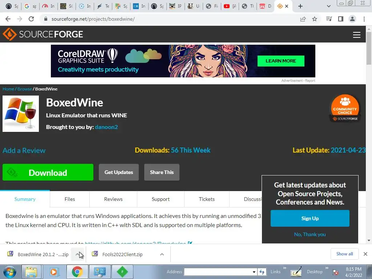This screenshot has height=279, width=372.
Task: Close the active SourceForge tab
Action: click(287, 7)
